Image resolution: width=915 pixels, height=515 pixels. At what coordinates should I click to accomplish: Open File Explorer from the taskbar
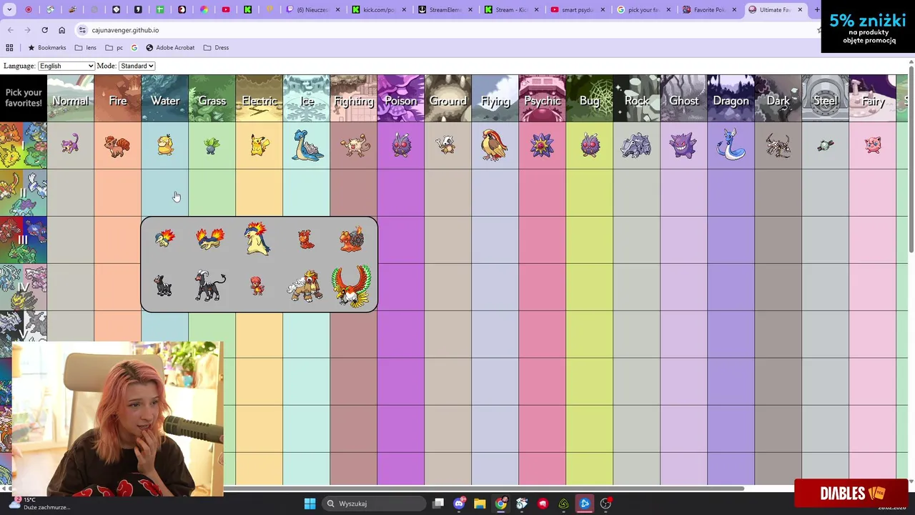click(x=480, y=504)
